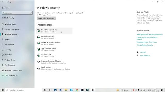The height and width of the screenshot is (92, 165).
Task: Click the volume speaker tray icon
Action: coord(146,90)
